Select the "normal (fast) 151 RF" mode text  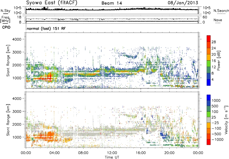point(46,28)
